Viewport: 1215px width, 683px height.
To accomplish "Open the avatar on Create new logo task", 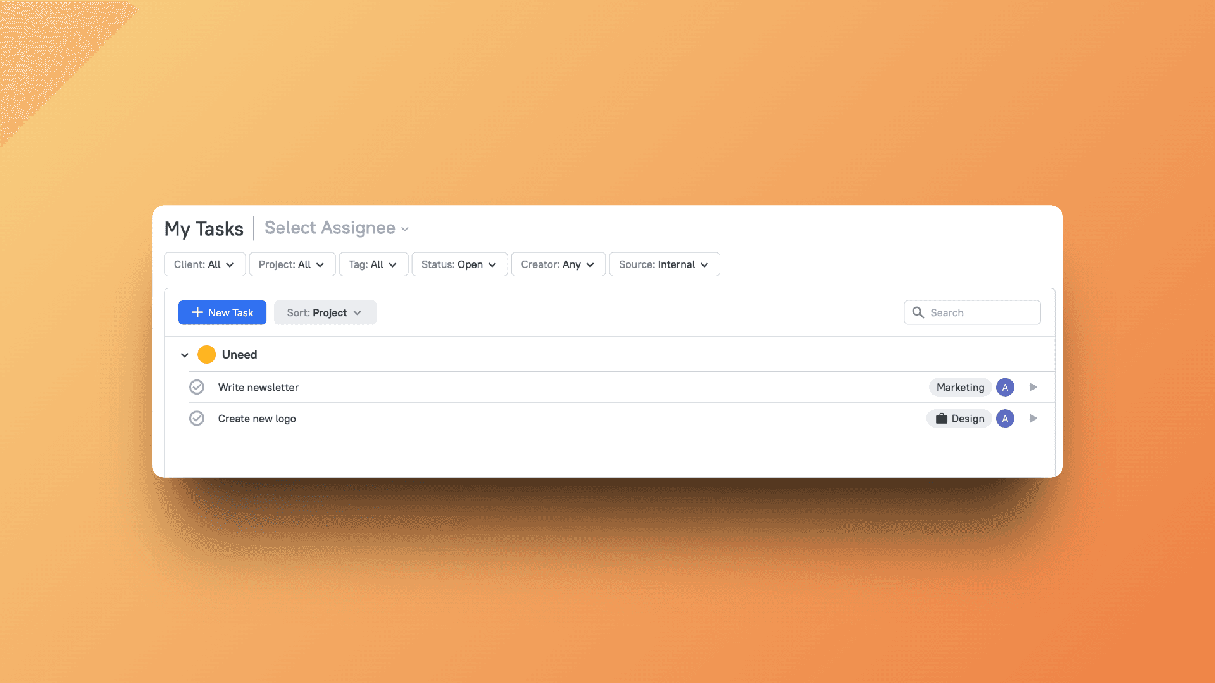I will (x=1005, y=418).
